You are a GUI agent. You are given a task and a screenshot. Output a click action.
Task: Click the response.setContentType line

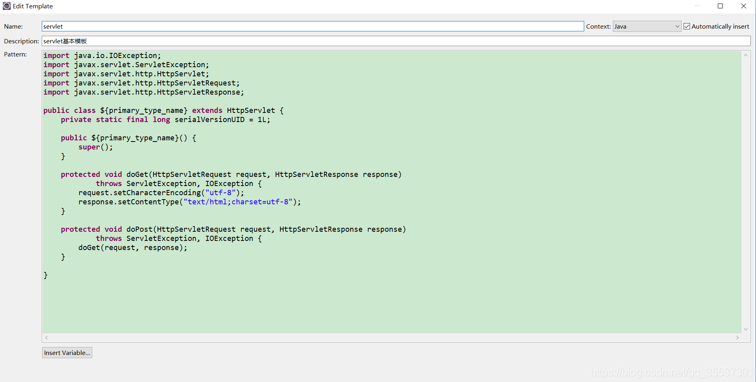[190, 202]
